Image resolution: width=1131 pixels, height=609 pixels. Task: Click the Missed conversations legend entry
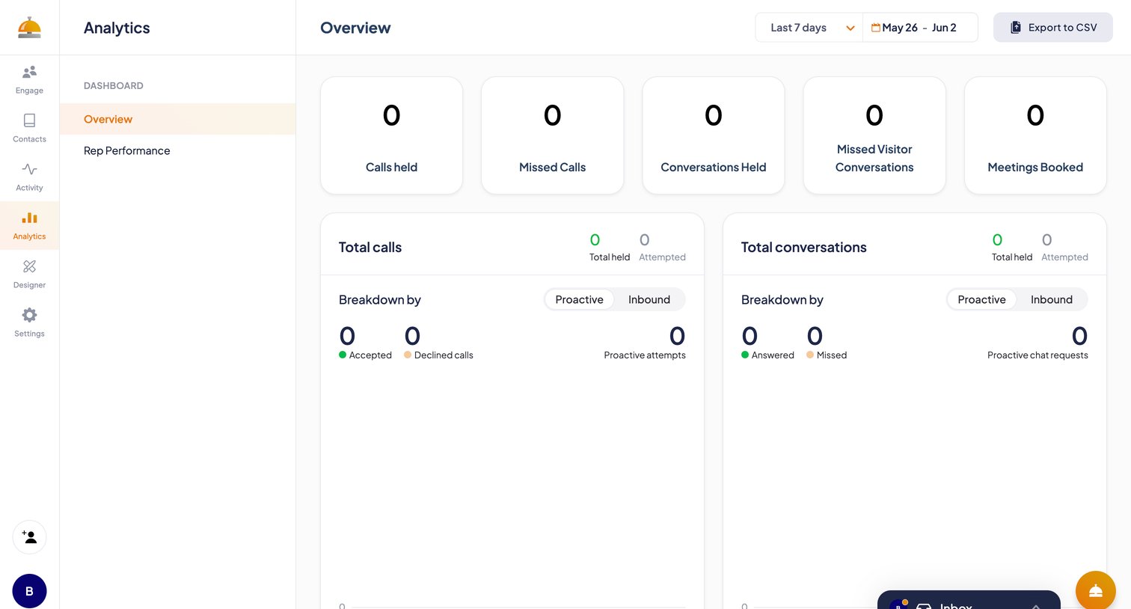click(x=827, y=355)
